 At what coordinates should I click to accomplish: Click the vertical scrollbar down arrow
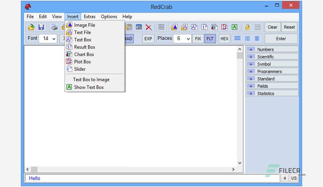(240, 163)
